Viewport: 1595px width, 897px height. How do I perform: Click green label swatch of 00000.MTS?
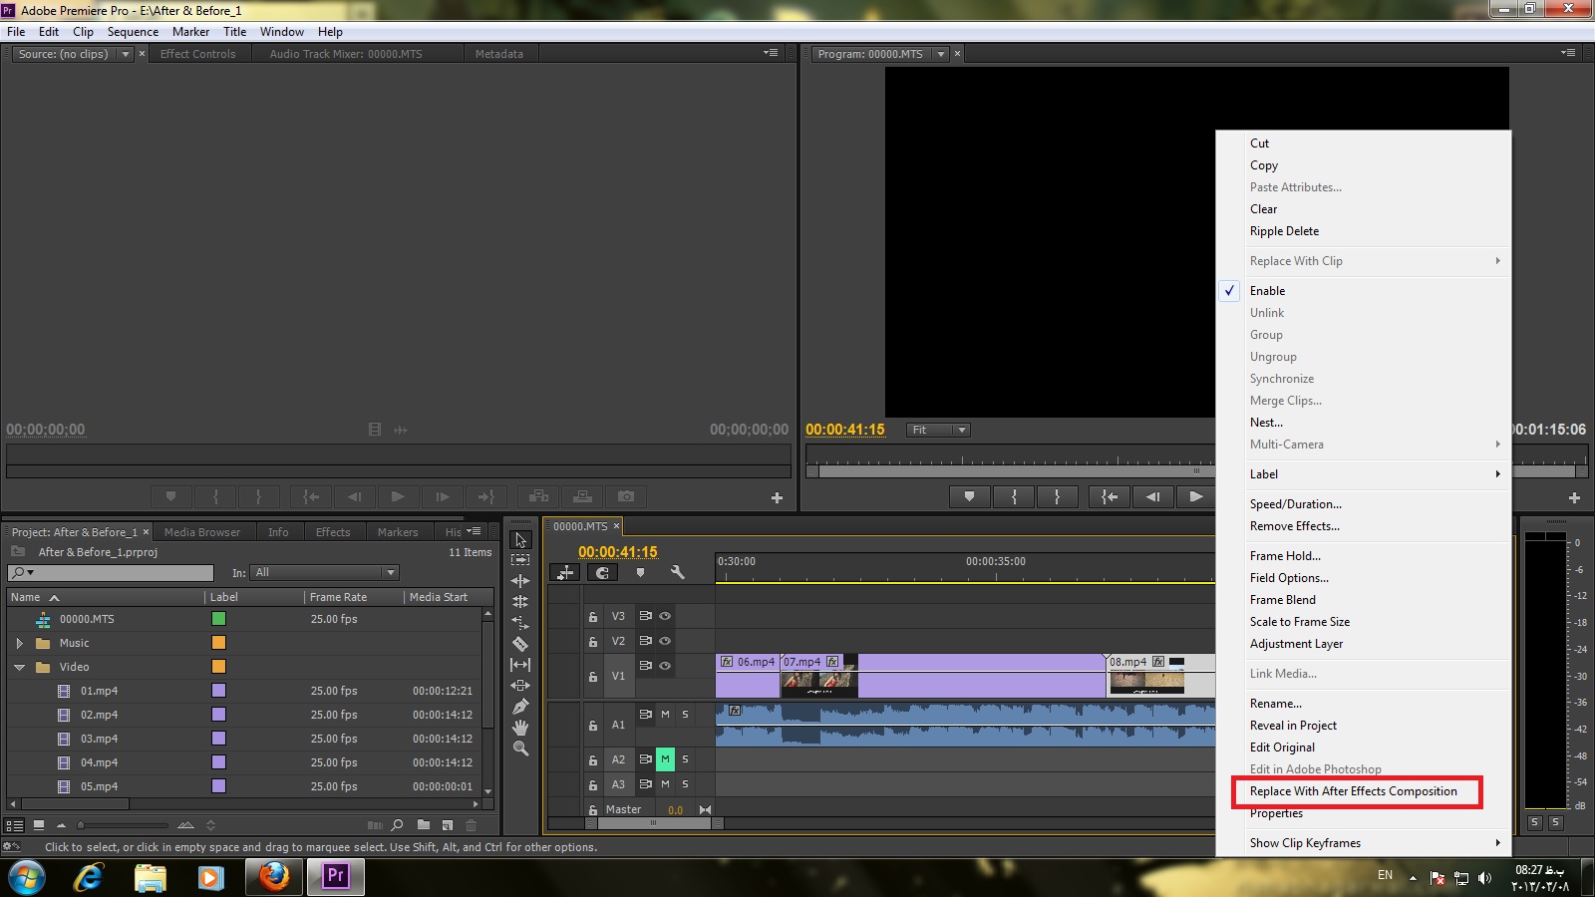pyautogui.click(x=218, y=619)
